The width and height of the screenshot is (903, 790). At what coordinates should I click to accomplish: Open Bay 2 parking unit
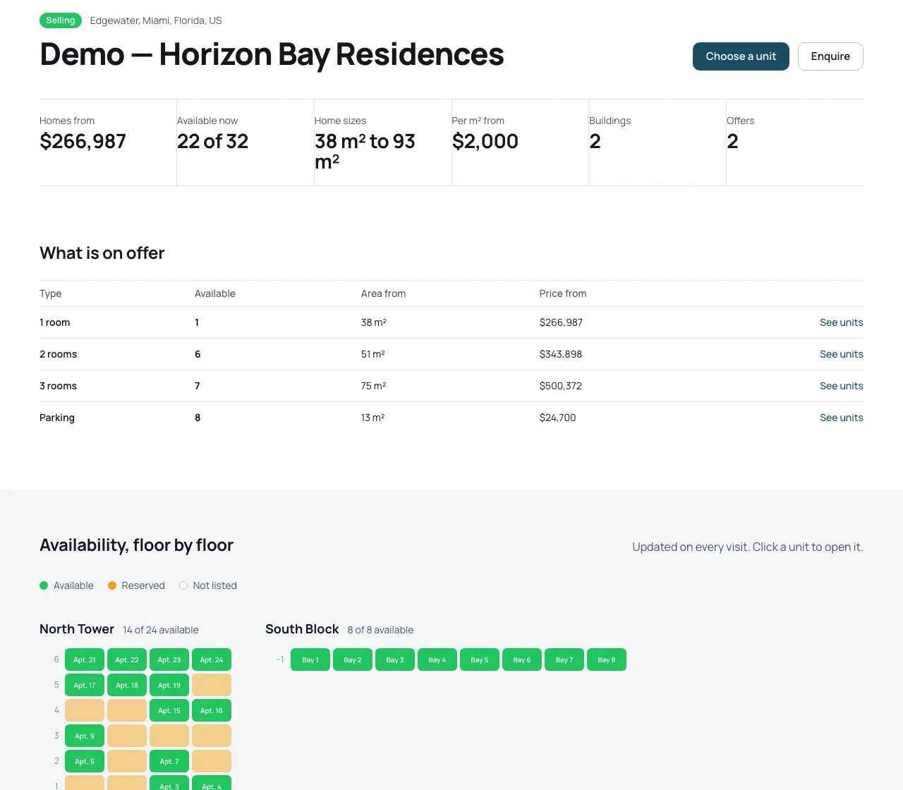click(x=353, y=660)
